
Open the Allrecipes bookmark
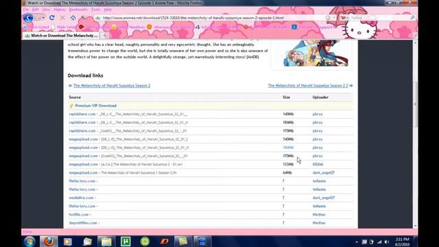point(169,27)
